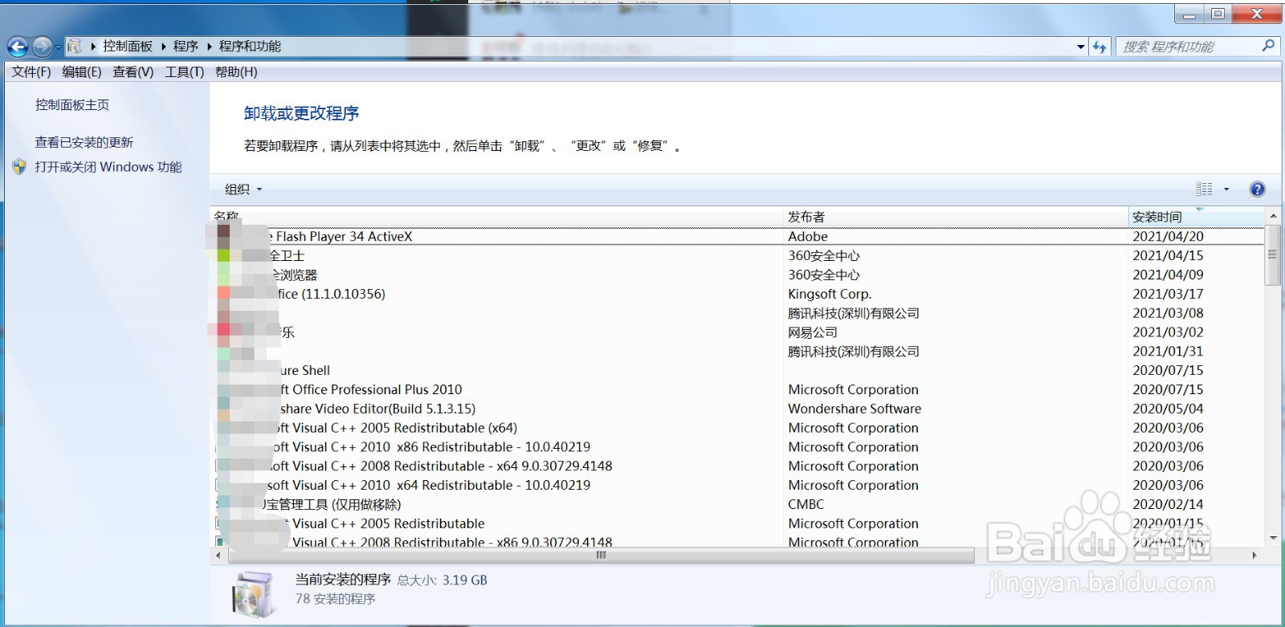
Task: Select the office (11.1.0.10356) Kingsoft row
Action: click(x=737, y=294)
